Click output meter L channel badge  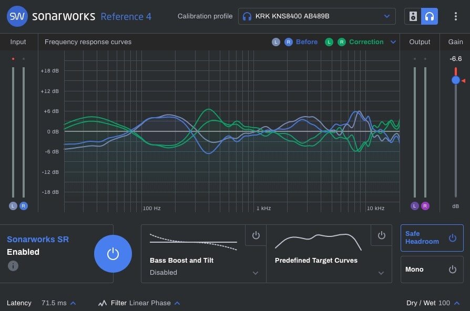[415, 206]
